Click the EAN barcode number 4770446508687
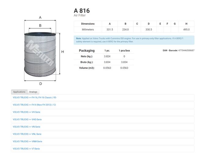 tap(186, 50)
